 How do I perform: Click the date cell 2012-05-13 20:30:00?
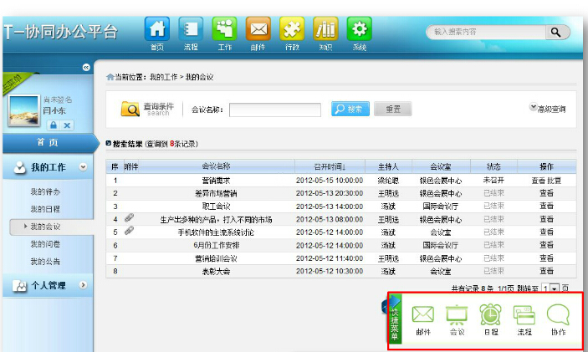(x=330, y=193)
